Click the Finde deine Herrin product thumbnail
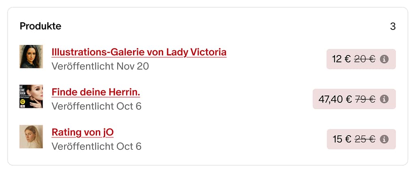This screenshot has width=415, height=172. (31, 96)
